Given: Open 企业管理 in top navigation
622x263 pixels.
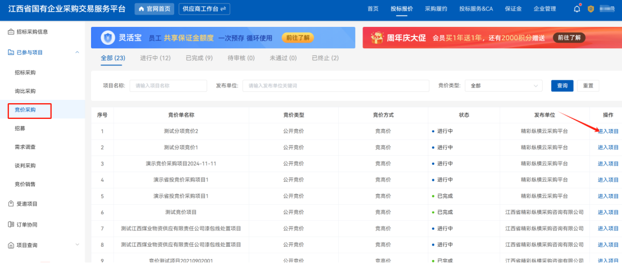Looking at the screenshot, I should coord(544,9).
